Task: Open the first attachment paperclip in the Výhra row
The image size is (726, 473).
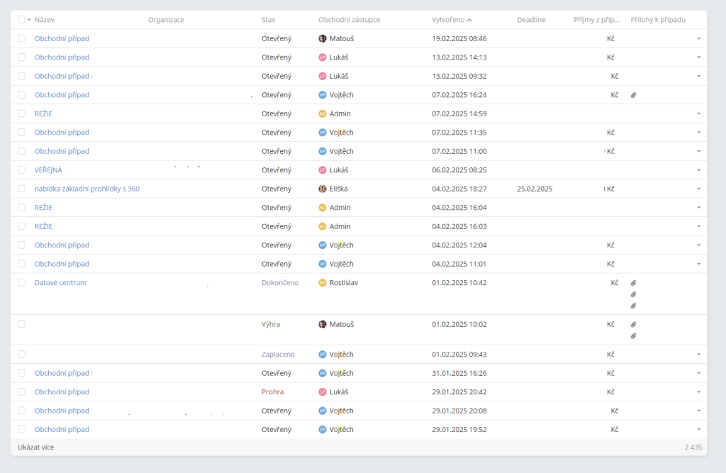Action: (633, 324)
